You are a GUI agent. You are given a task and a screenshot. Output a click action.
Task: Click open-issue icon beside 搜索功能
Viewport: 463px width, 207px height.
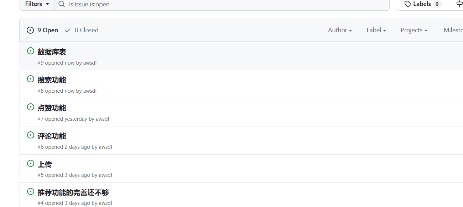coord(31,79)
